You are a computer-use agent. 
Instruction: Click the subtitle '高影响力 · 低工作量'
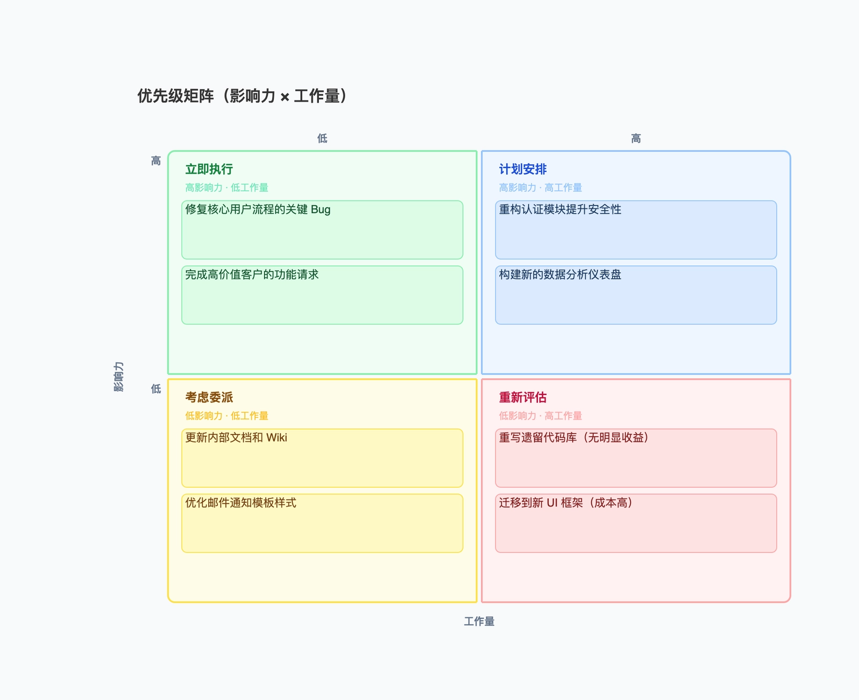tap(227, 187)
